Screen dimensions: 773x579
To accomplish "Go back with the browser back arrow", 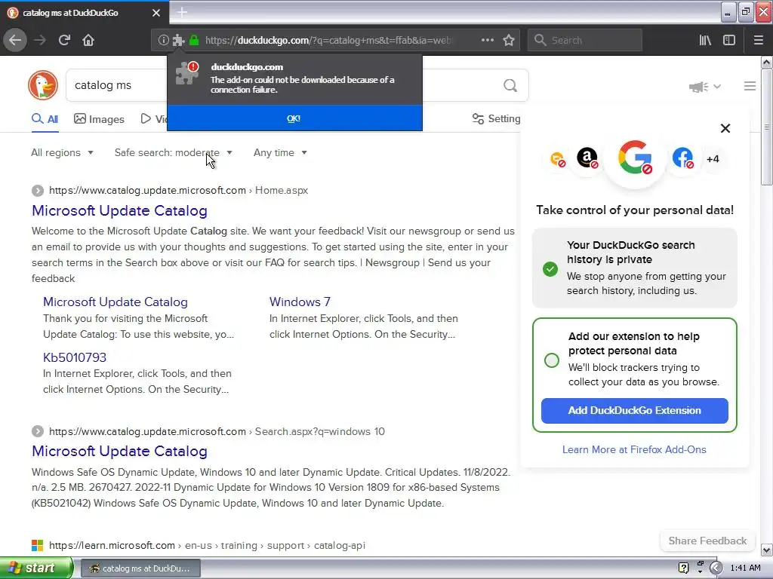I will tap(15, 40).
